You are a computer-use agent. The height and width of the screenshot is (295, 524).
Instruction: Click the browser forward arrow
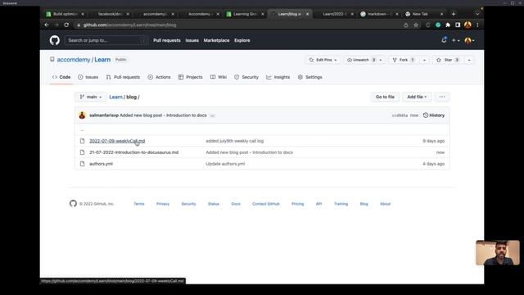tap(56, 25)
